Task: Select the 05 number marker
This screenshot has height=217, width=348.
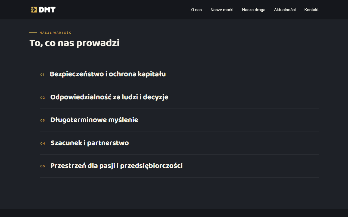Action: 43,166
